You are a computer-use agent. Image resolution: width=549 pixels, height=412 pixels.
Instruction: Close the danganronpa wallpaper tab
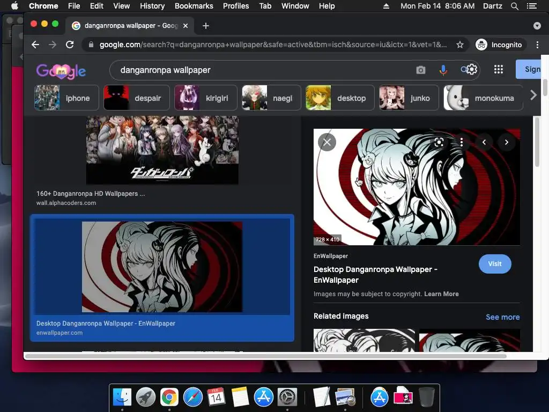[186, 26]
